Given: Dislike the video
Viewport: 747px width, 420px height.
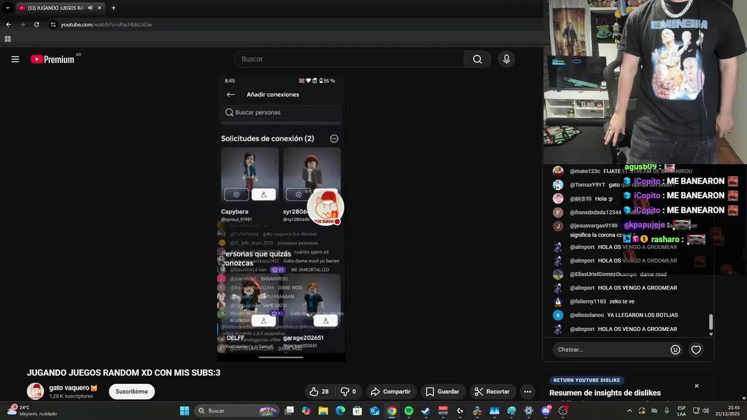Looking at the screenshot, I should click(348, 391).
